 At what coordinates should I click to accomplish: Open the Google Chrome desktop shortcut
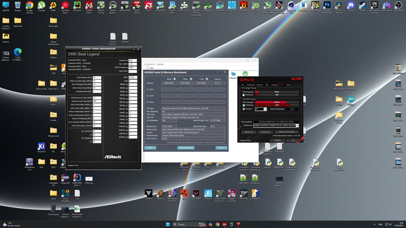pos(30,7)
